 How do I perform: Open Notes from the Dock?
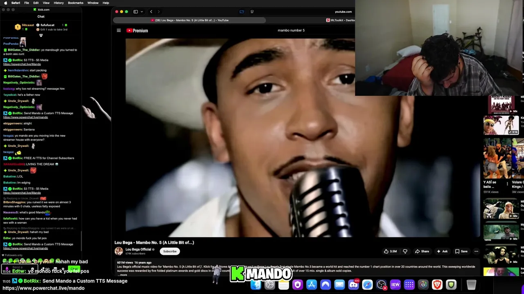(284, 285)
